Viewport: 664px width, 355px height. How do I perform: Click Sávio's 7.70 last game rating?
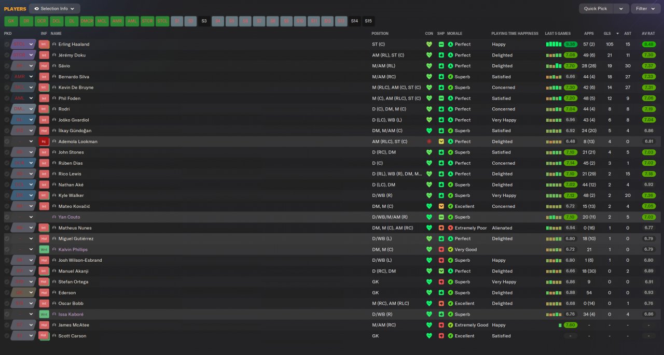pyautogui.click(x=570, y=66)
